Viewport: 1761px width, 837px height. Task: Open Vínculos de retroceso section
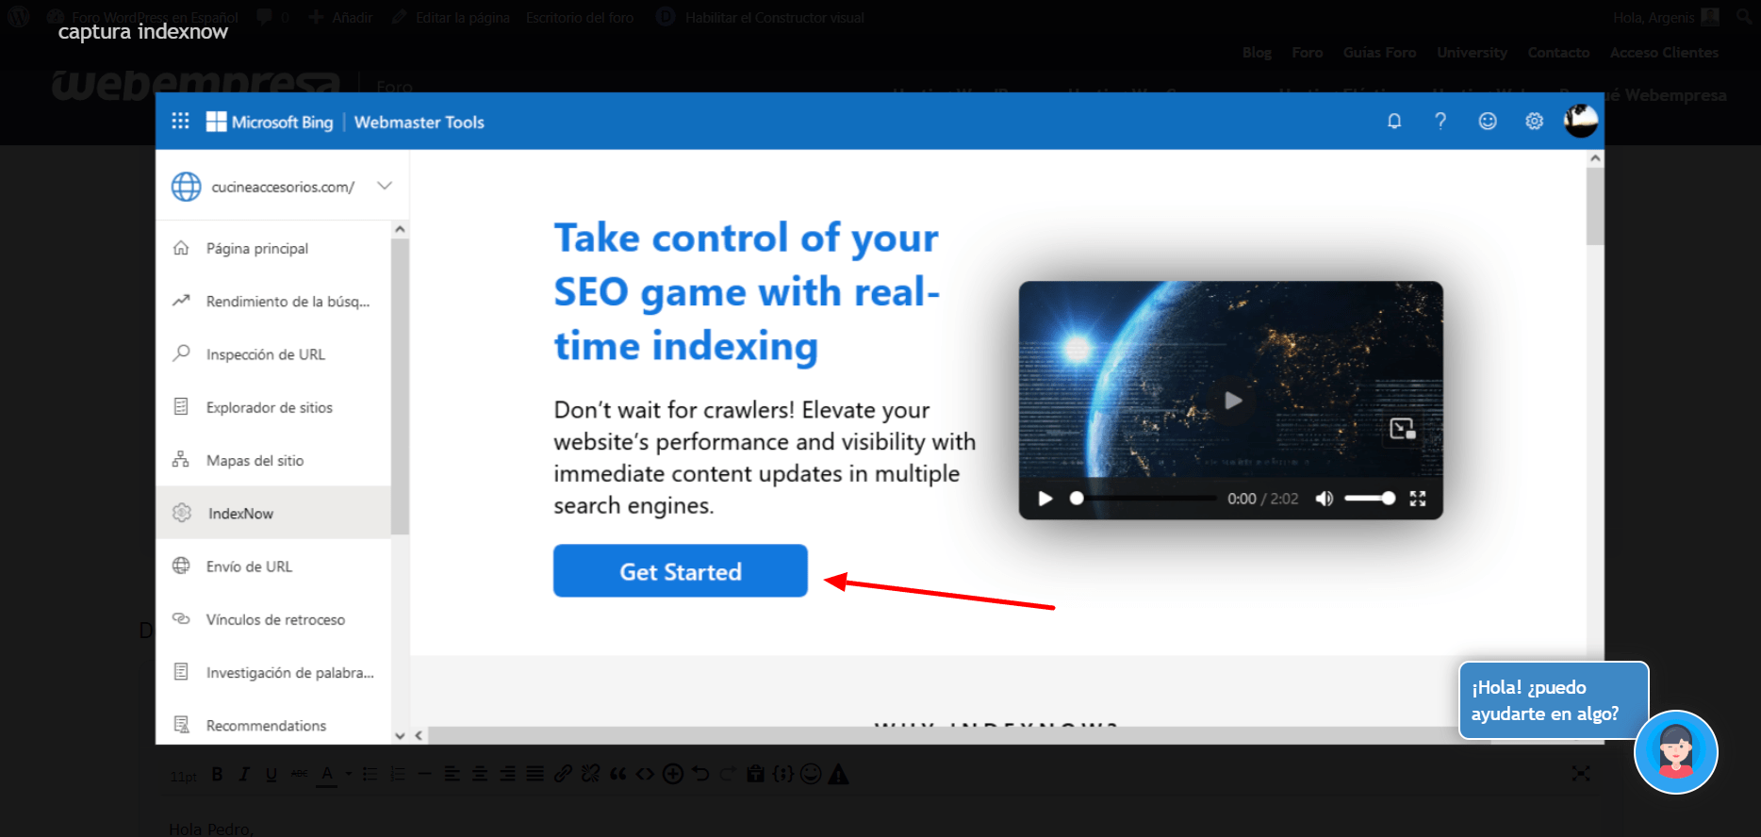(x=273, y=619)
